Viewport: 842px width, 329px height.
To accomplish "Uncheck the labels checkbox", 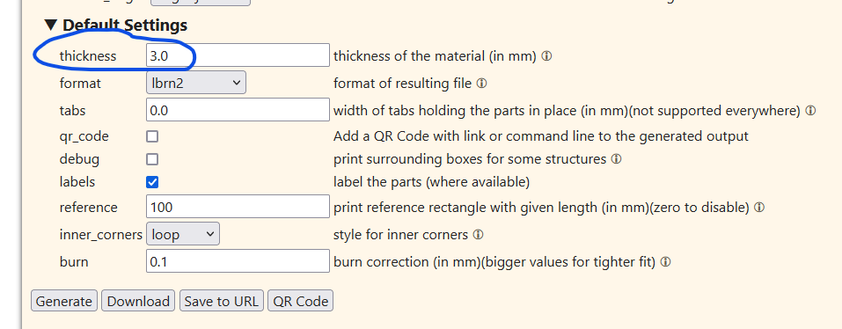I will pyautogui.click(x=152, y=182).
